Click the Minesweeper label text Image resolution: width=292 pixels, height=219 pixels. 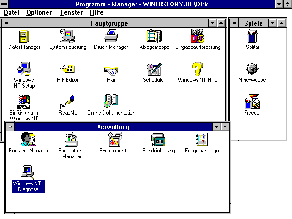(x=252, y=80)
